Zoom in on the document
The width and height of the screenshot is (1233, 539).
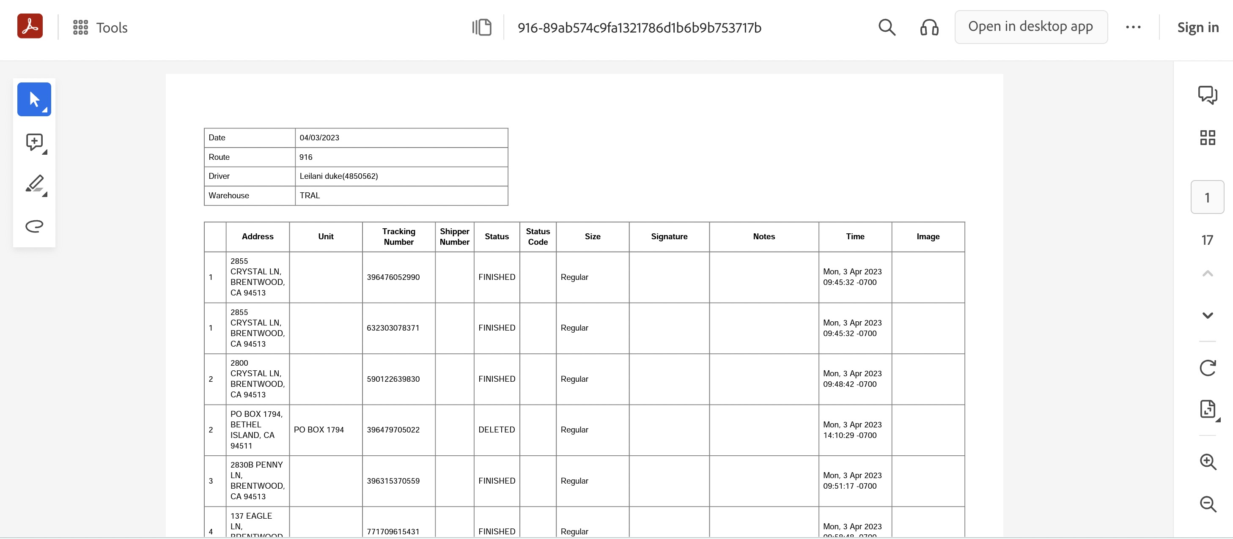pos(1207,462)
